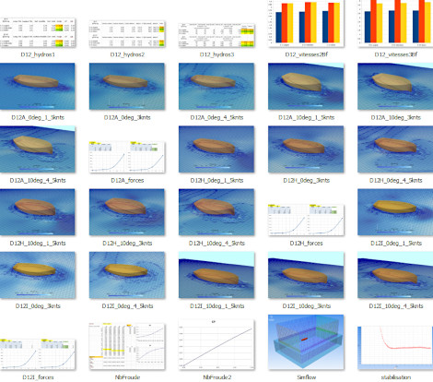Click the file name 'D12A_10deg_3knts'
The width and height of the screenshot is (433, 382).
[395, 117]
